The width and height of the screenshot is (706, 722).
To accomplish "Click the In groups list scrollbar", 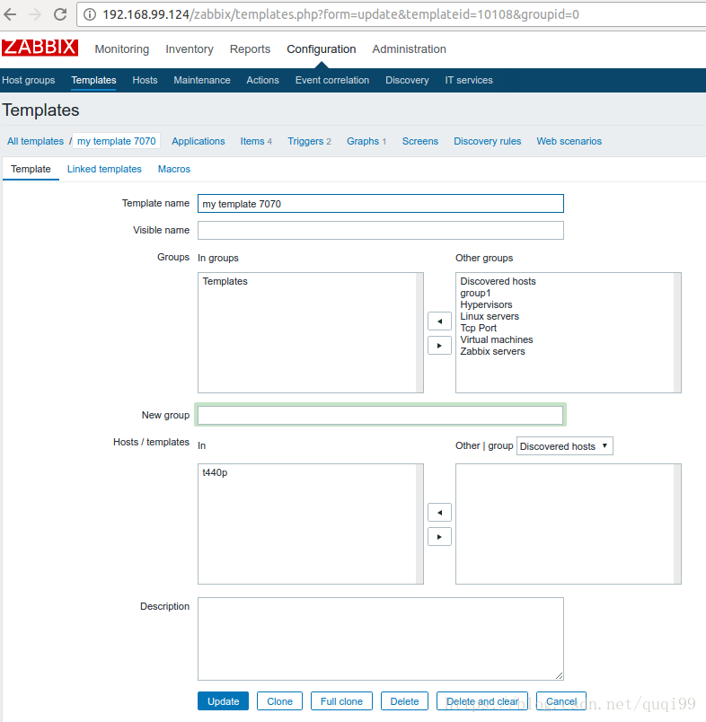I will click(x=419, y=332).
